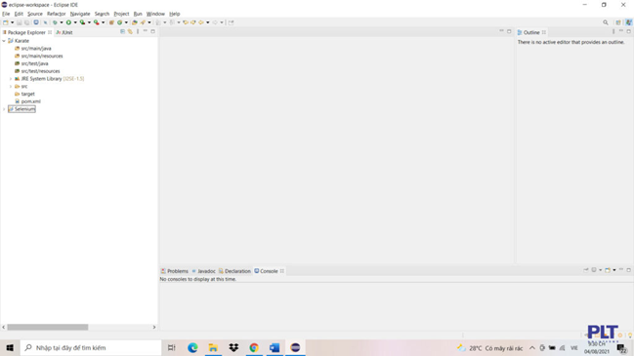Switch to the JUnit tab
The height and width of the screenshot is (356, 634).
coord(64,32)
